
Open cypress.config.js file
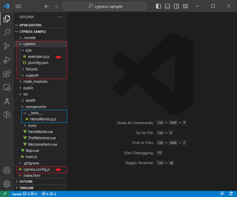pyautogui.click(x=40, y=169)
